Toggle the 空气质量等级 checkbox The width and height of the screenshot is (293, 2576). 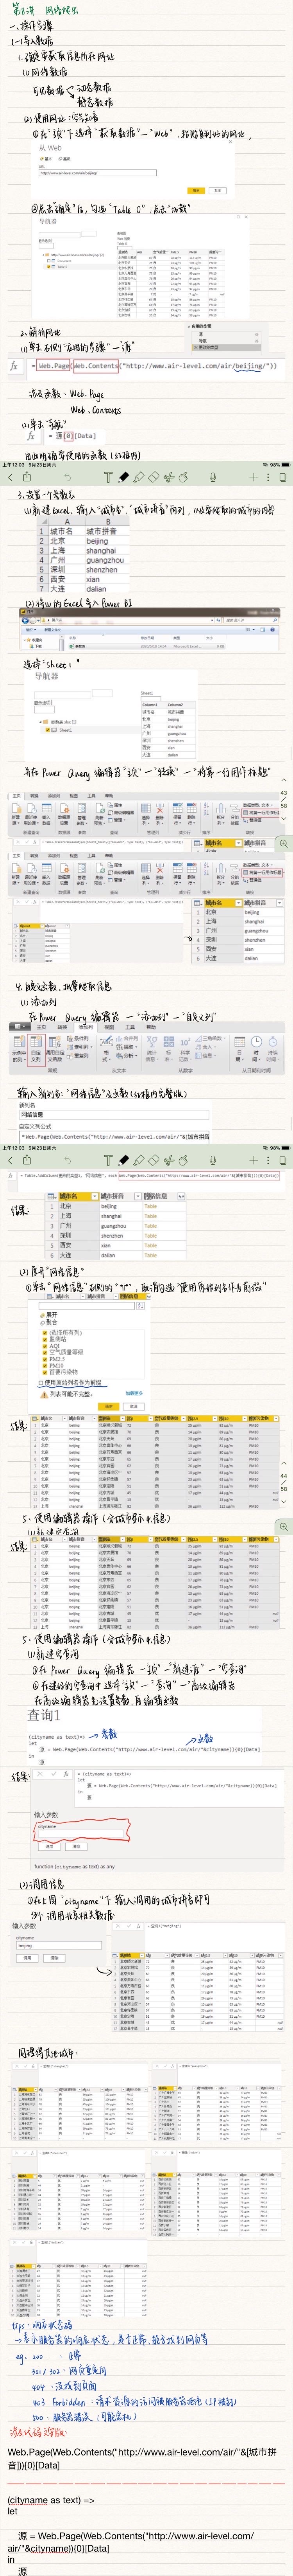[x=45, y=1352]
